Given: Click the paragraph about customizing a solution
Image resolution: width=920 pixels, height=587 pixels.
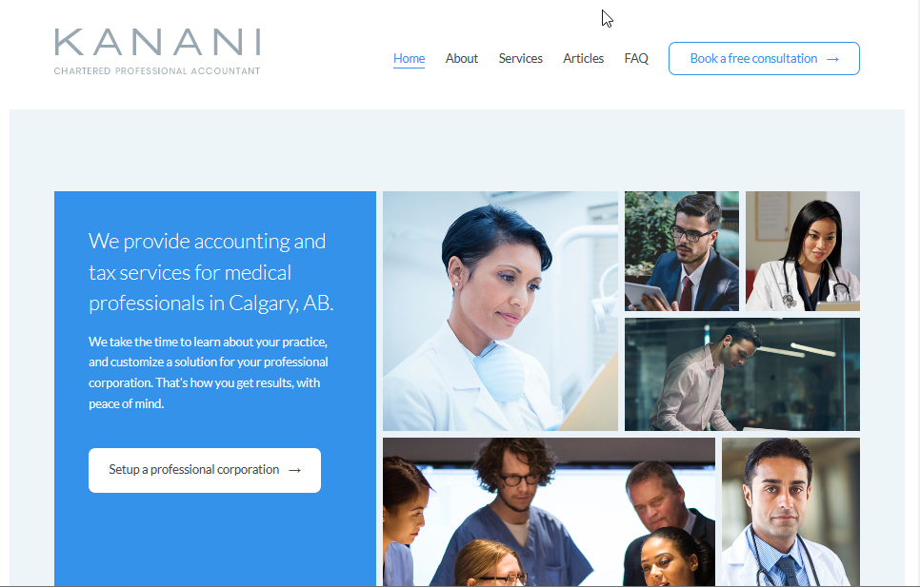Looking at the screenshot, I should tap(209, 373).
